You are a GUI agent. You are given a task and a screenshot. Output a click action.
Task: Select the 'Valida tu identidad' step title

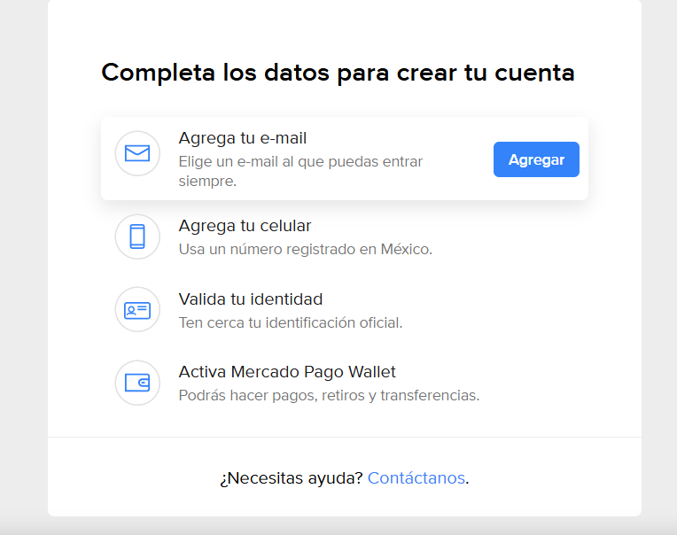click(251, 299)
